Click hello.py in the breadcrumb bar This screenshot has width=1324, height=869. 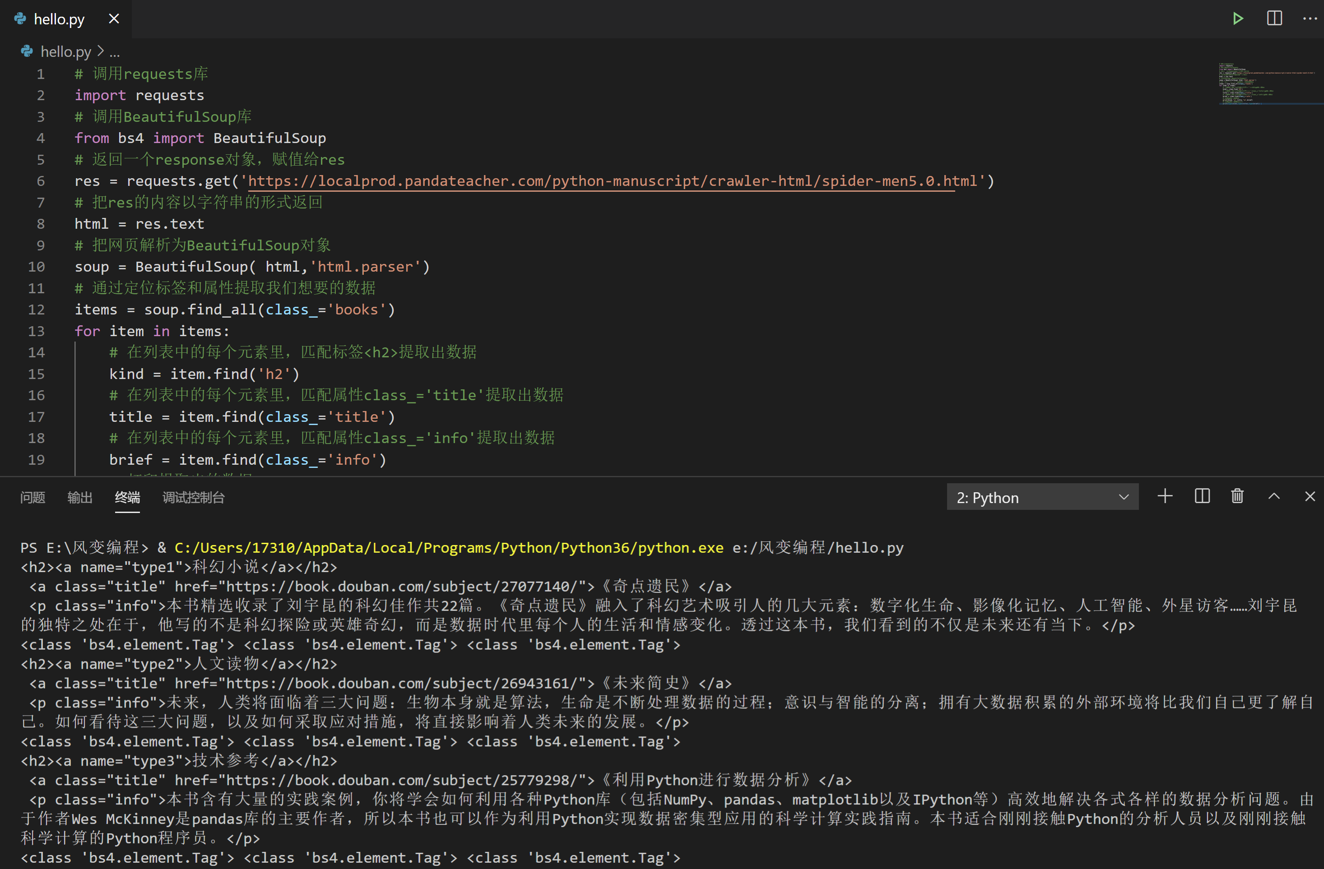coord(65,52)
